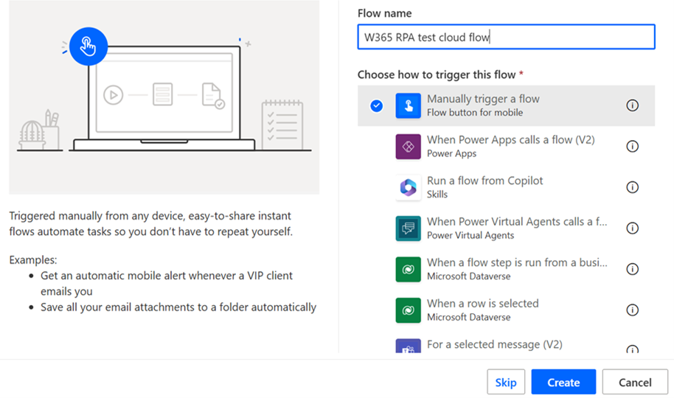Viewport: 674px width, 398px height.
Task: Show info for Run a flow from Copilot
Action: [632, 187]
